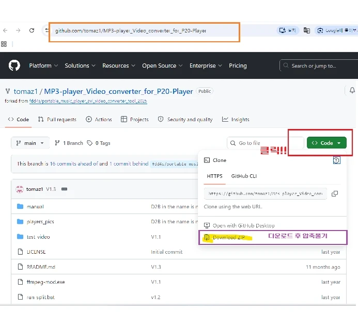Screen dimensions: 358x312
Task: Reload the page with the refresh icon
Action: coord(32,30)
